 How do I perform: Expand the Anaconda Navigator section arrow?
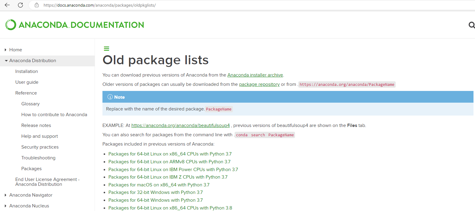(5, 195)
